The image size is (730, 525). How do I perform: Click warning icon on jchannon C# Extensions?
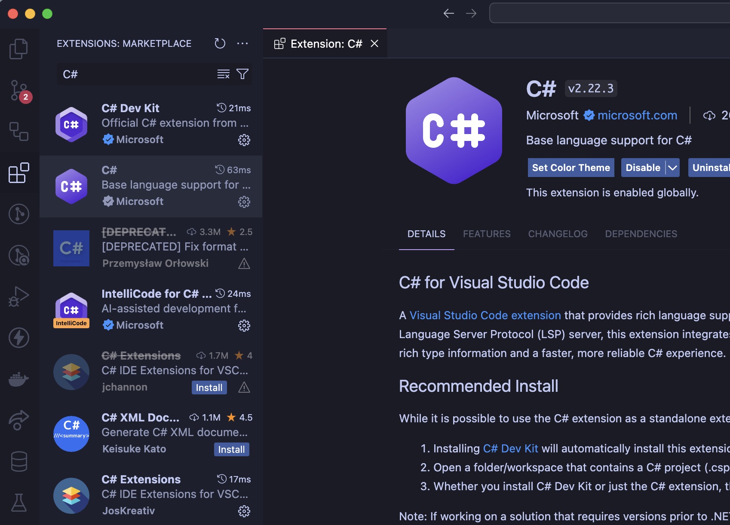(244, 388)
